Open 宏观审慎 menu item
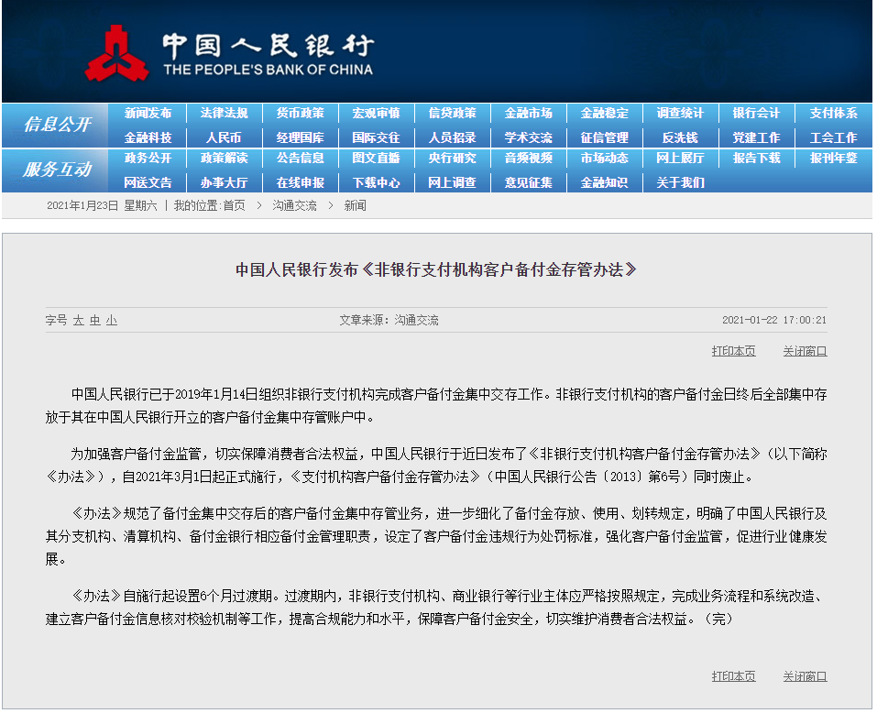 click(x=377, y=113)
